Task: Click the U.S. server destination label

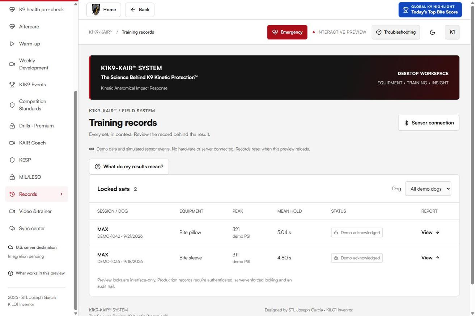Action: click(36, 247)
